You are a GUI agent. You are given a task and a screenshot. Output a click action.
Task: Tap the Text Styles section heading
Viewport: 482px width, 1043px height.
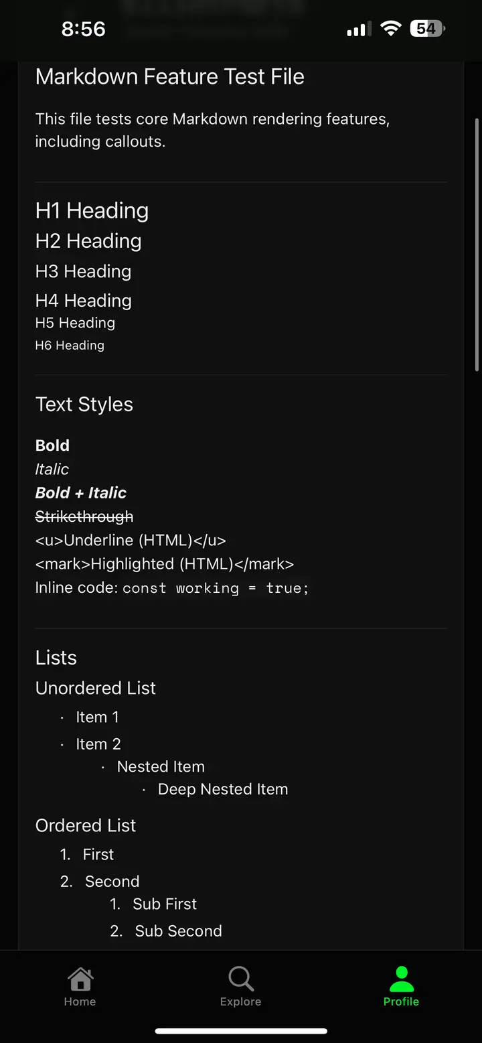(84, 404)
